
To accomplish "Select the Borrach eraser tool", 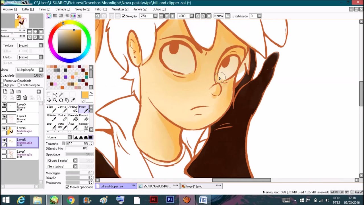I will 84,118.
